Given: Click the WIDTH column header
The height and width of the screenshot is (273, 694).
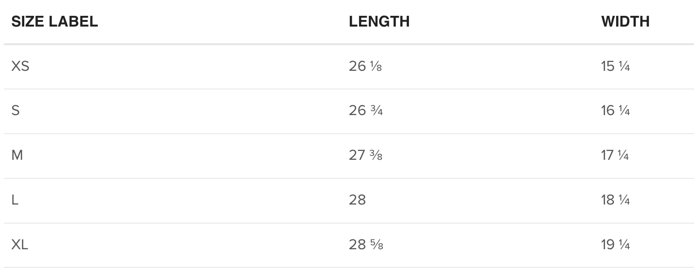Looking at the screenshot, I should [625, 21].
